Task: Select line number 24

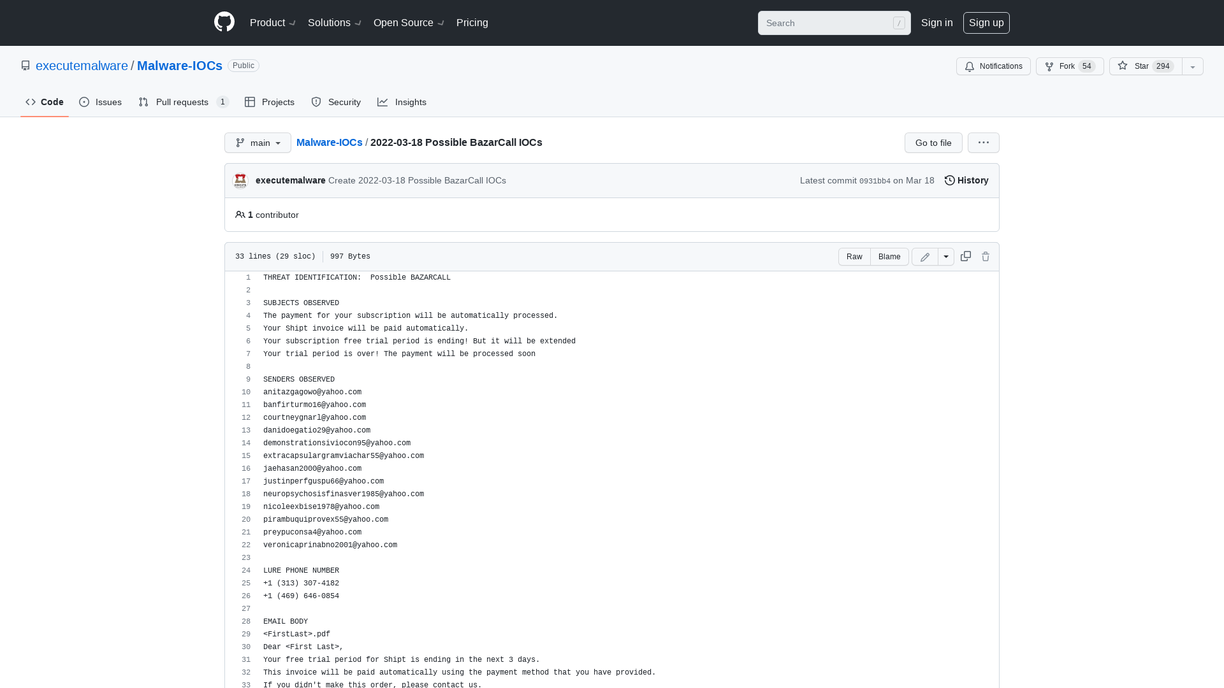Action: [246, 571]
